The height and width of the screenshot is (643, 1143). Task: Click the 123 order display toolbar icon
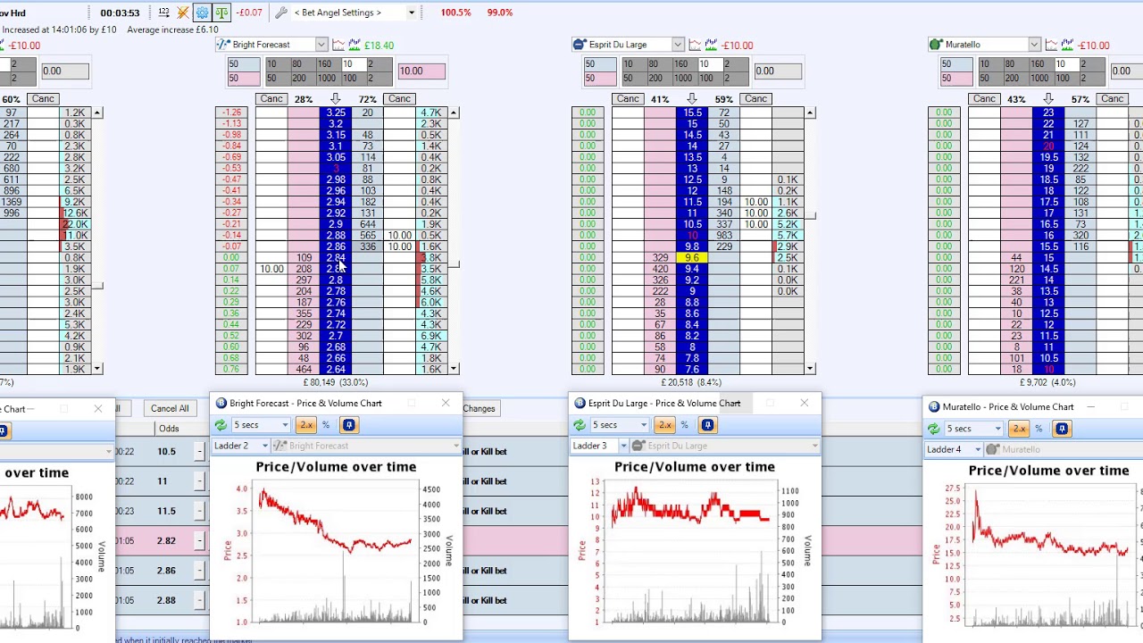(163, 13)
